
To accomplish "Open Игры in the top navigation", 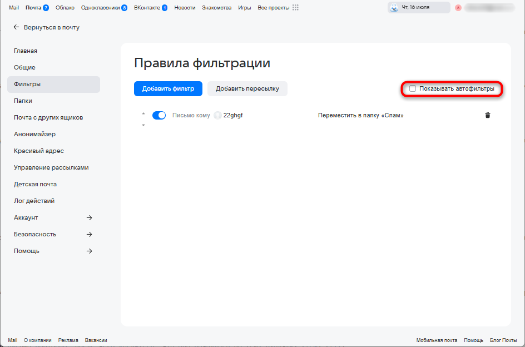I will coord(244,7).
